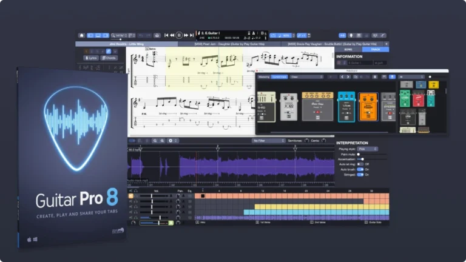This screenshot has width=466, height=262.
Task: Click the trash delete icon in pedalboard
Action: (x=375, y=77)
